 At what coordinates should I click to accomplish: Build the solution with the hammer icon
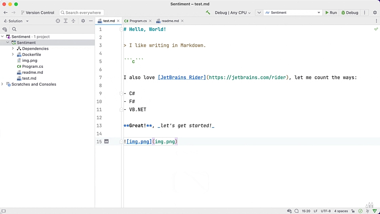208,13
